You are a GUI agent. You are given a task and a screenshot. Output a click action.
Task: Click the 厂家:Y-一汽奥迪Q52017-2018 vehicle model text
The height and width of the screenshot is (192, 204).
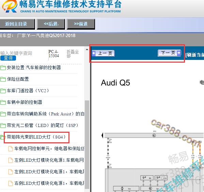[46, 35]
